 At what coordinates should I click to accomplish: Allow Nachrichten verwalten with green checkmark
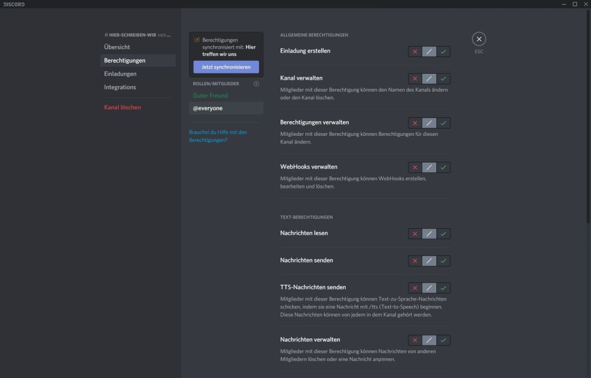(x=443, y=340)
